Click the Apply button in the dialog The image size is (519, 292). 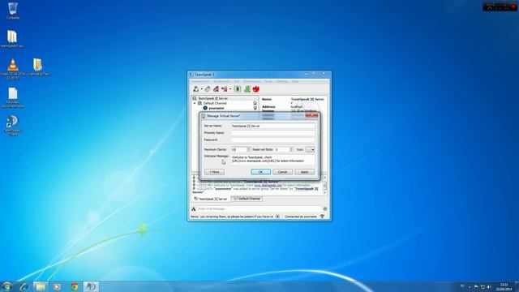[x=305, y=172]
